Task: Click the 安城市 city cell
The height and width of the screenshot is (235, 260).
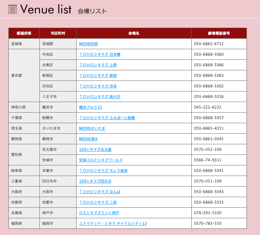Action: pyautogui.click(x=58, y=160)
